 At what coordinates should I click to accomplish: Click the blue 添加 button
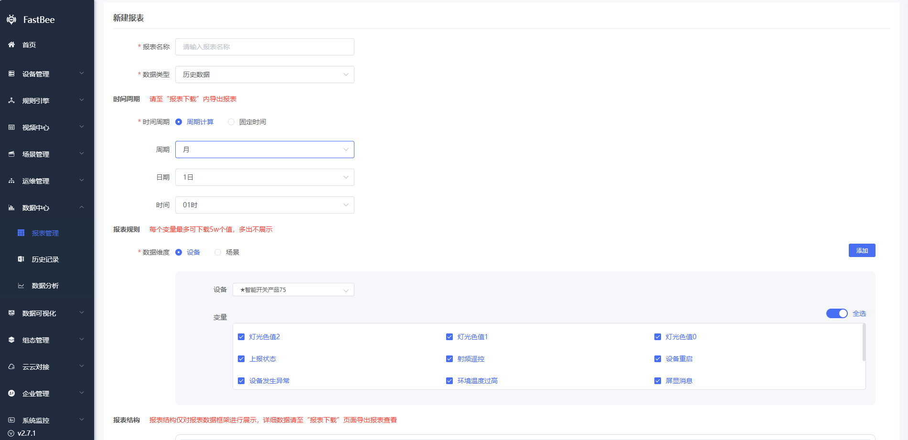point(862,250)
